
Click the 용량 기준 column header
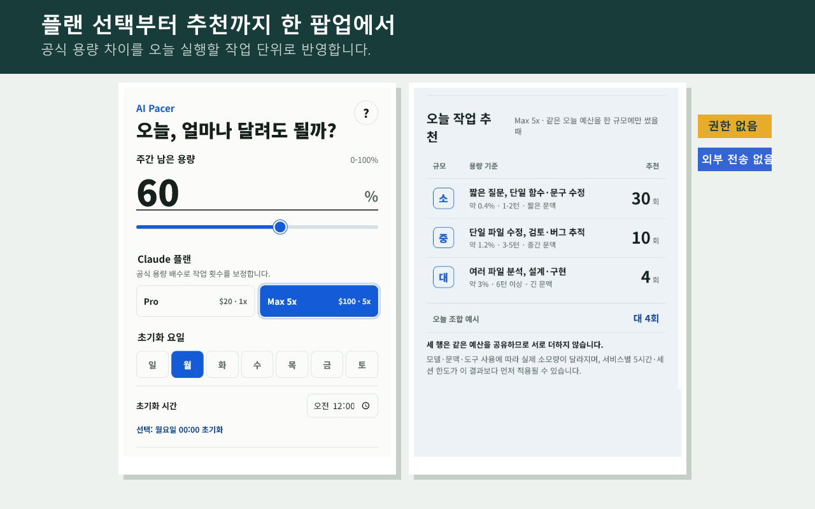click(483, 166)
